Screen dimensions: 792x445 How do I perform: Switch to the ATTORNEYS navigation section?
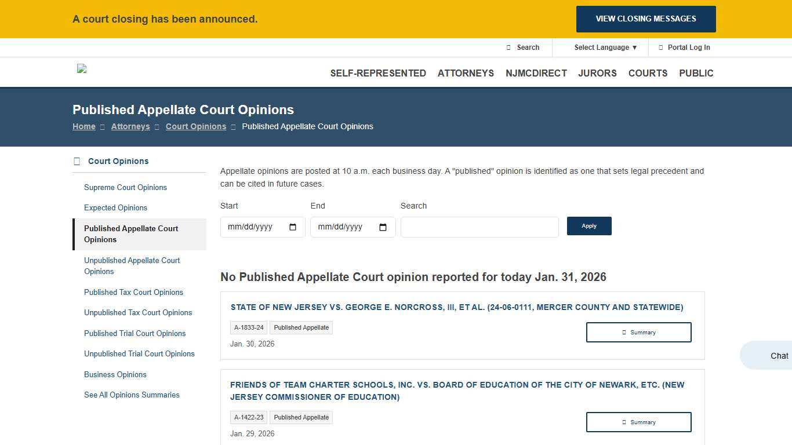466,73
